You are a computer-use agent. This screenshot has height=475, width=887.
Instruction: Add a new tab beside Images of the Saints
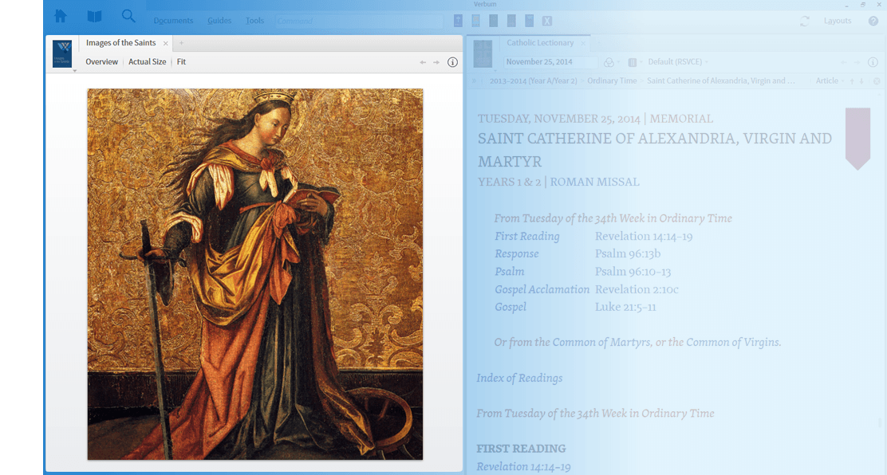pos(182,43)
